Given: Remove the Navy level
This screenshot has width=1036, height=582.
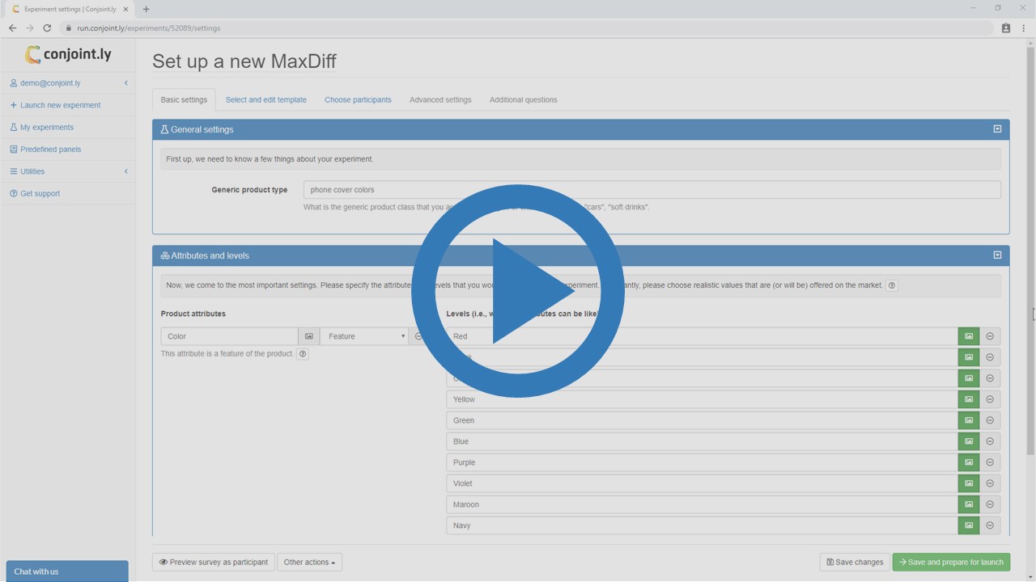Looking at the screenshot, I should coord(990,525).
